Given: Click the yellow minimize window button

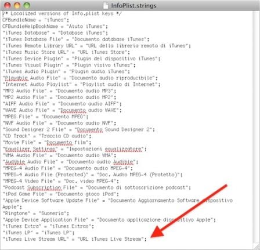Looking at the screenshot, I should pos(17,5).
